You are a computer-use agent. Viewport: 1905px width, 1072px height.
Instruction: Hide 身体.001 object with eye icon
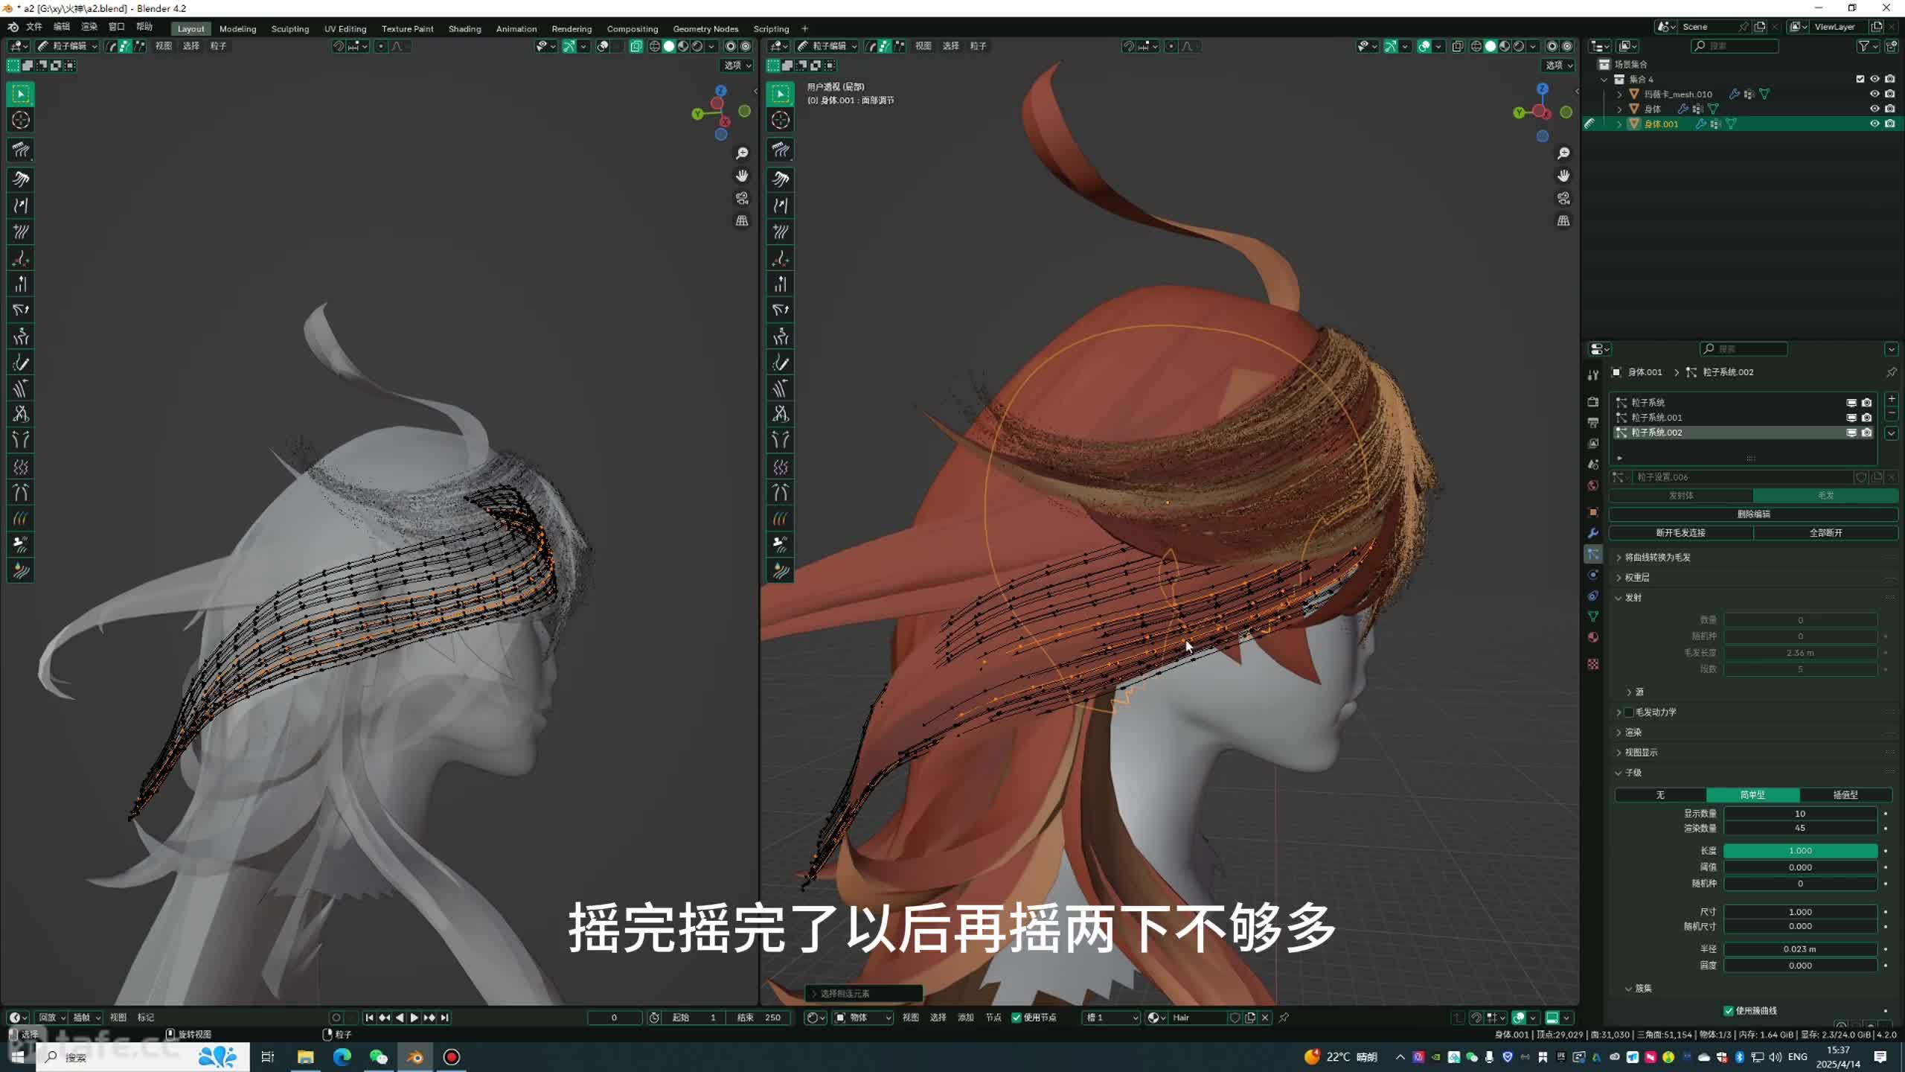1874,124
